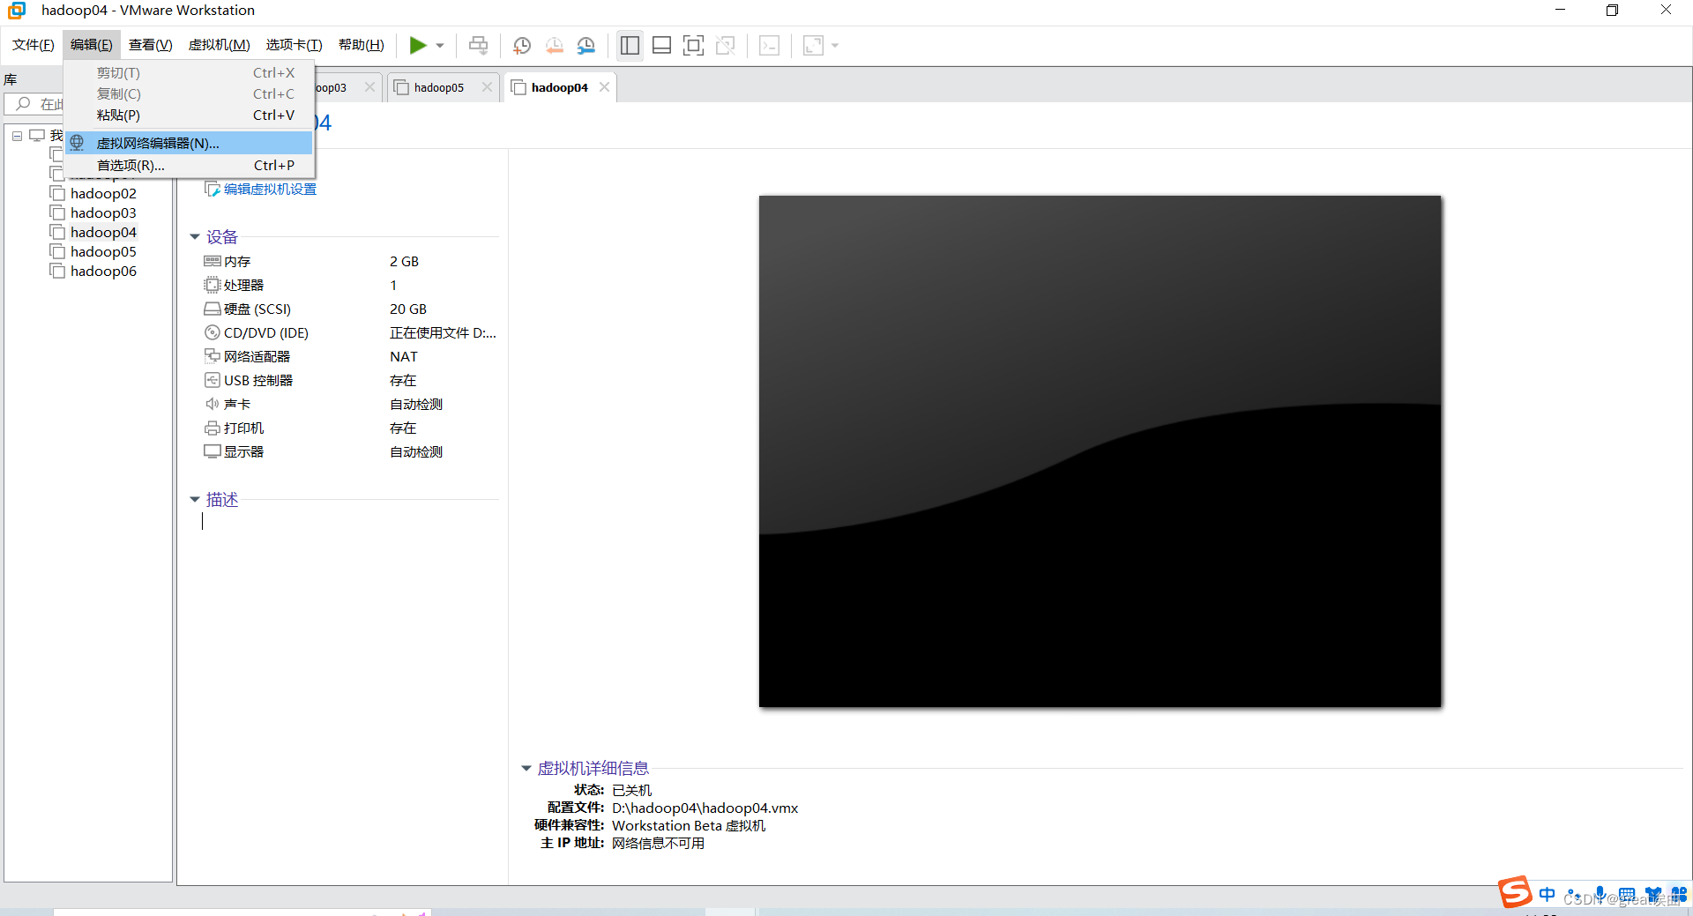
Task: Click the 处理器 processor device icon
Action: point(212,285)
